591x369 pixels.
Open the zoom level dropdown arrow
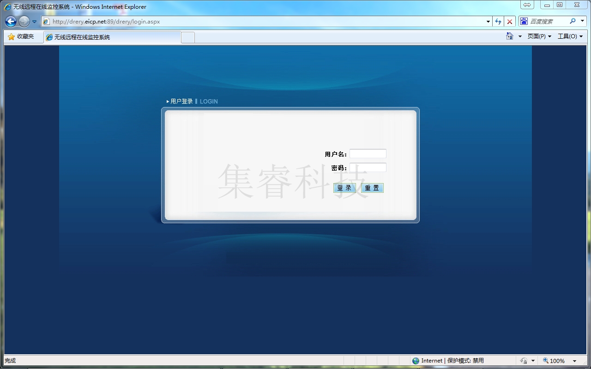coord(575,361)
